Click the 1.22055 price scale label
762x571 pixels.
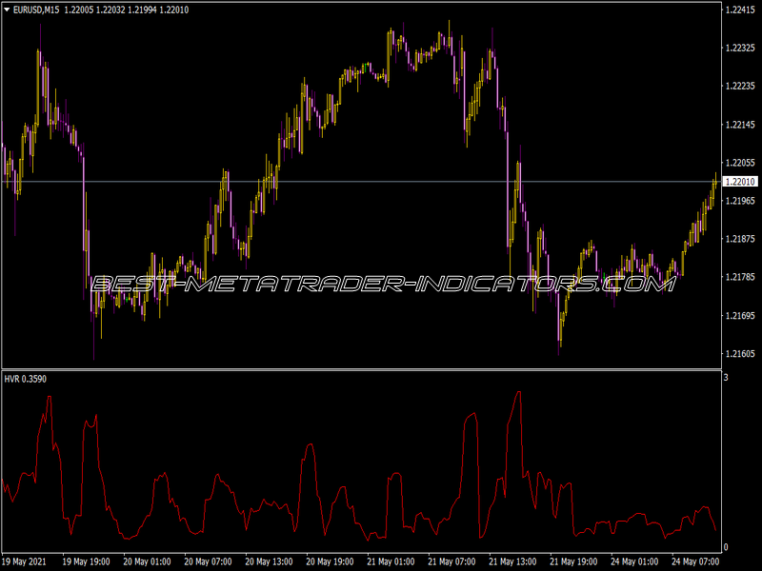[x=740, y=162]
